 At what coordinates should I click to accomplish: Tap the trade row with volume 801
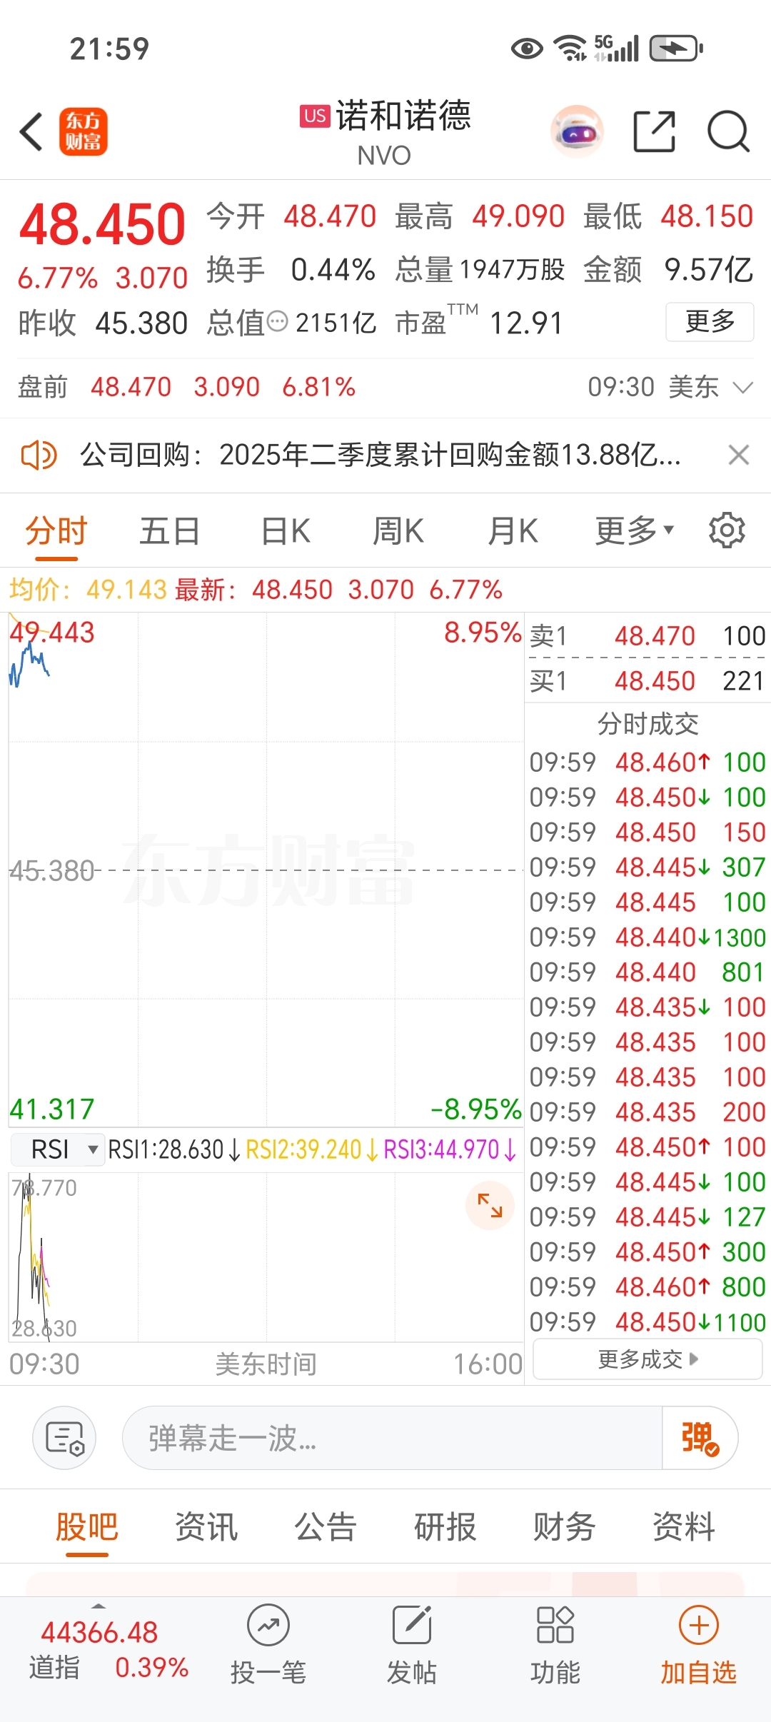click(647, 972)
